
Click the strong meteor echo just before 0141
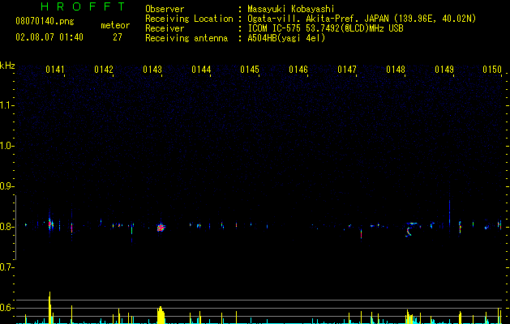point(50,224)
